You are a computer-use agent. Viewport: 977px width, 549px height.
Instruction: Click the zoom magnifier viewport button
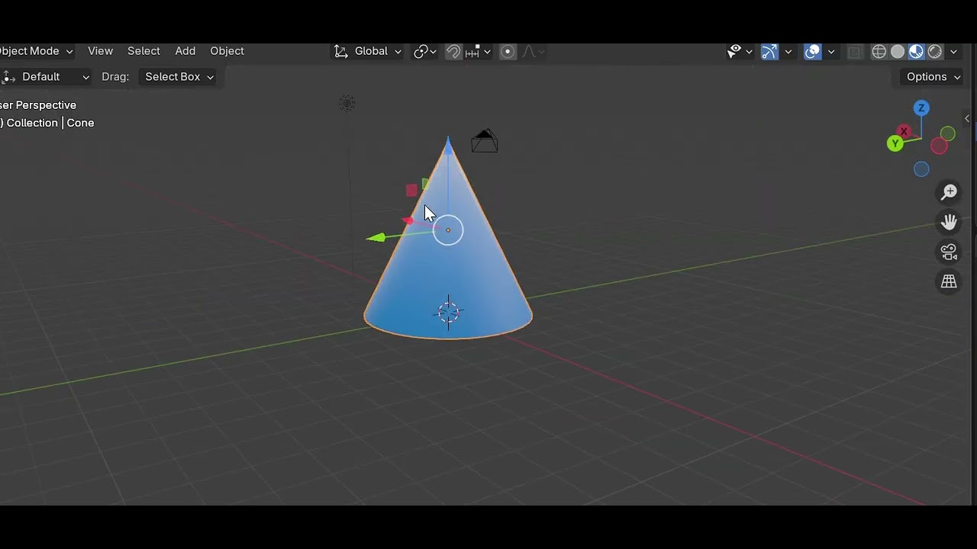949,192
